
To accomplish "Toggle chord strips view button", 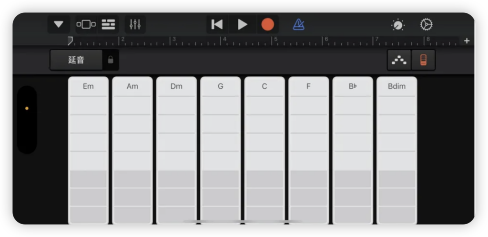I will (x=423, y=60).
